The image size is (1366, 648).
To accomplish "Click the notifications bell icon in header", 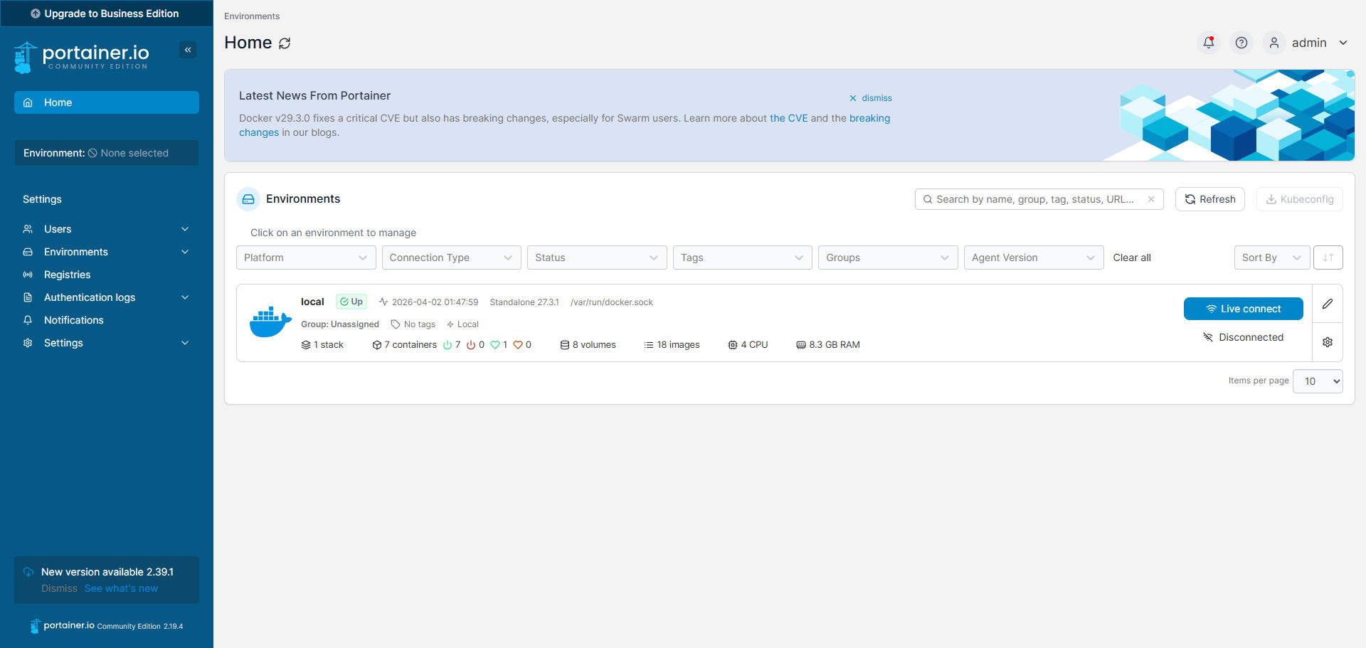I will (1208, 43).
